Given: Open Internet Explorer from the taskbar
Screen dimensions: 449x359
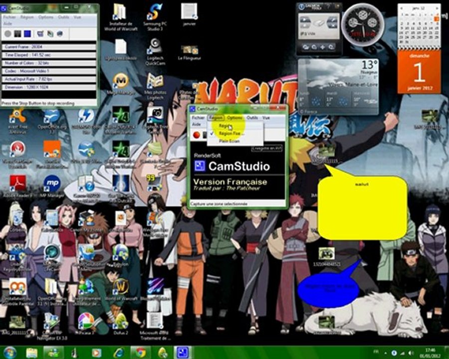Looking at the screenshot, I should (x=119, y=353).
